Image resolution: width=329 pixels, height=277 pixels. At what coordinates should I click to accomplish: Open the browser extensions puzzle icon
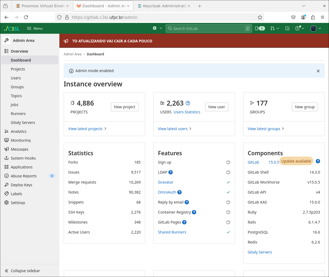tap(313, 17)
